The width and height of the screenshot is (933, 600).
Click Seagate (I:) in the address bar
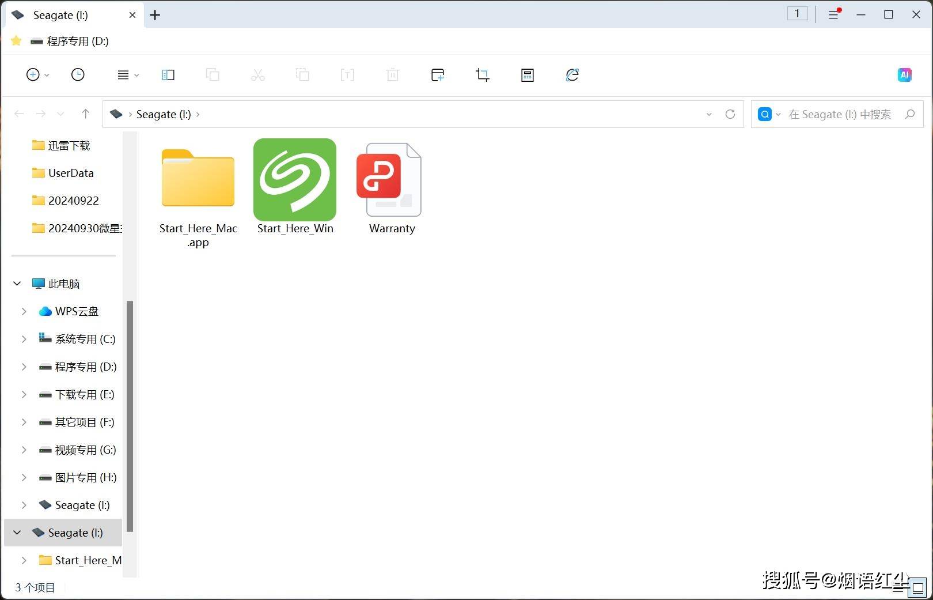(164, 114)
